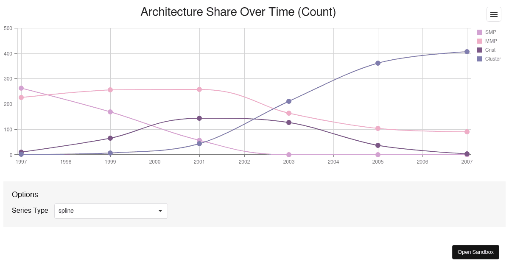Viewport: 509px width, 267px height.
Task: Click the 2003 label on the x-axis
Action: point(288,162)
